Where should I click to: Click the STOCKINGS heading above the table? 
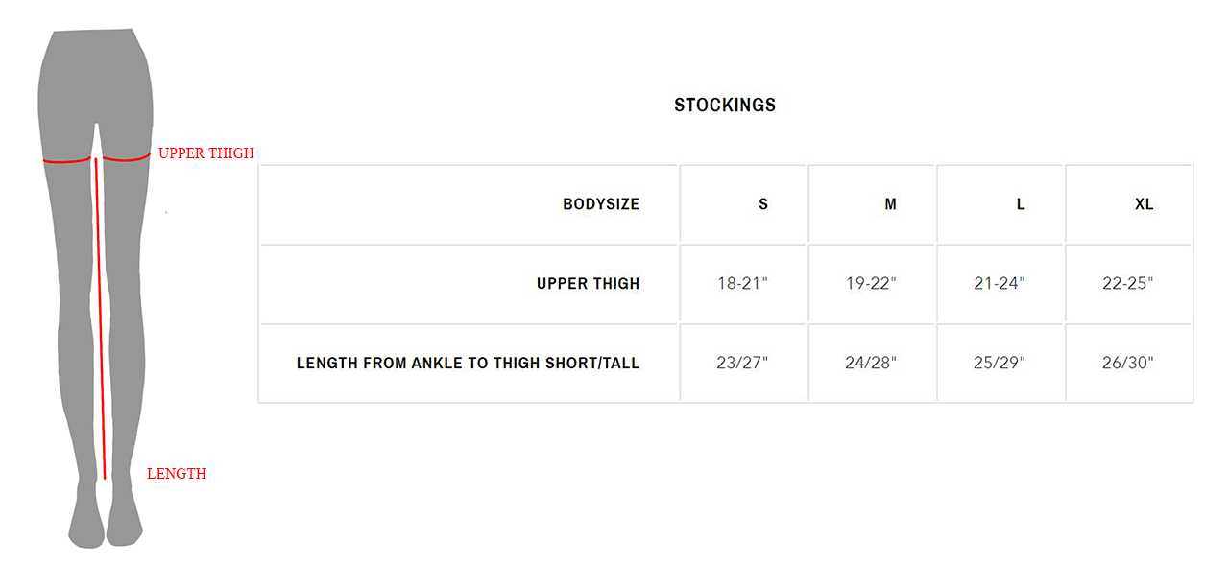[724, 106]
